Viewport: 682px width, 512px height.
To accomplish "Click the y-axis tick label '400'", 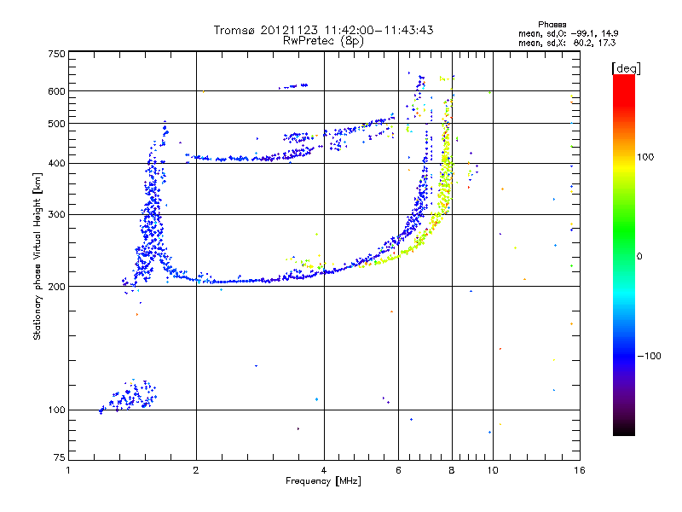I will (x=57, y=163).
